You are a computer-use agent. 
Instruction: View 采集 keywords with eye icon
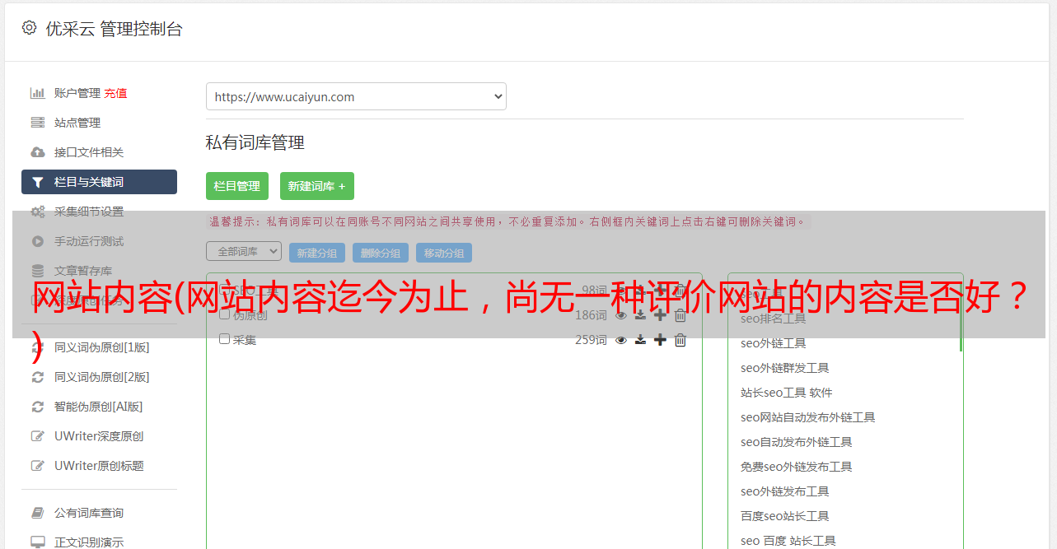pos(621,340)
